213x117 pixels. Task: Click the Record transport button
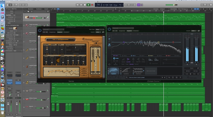[x=92, y=5]
